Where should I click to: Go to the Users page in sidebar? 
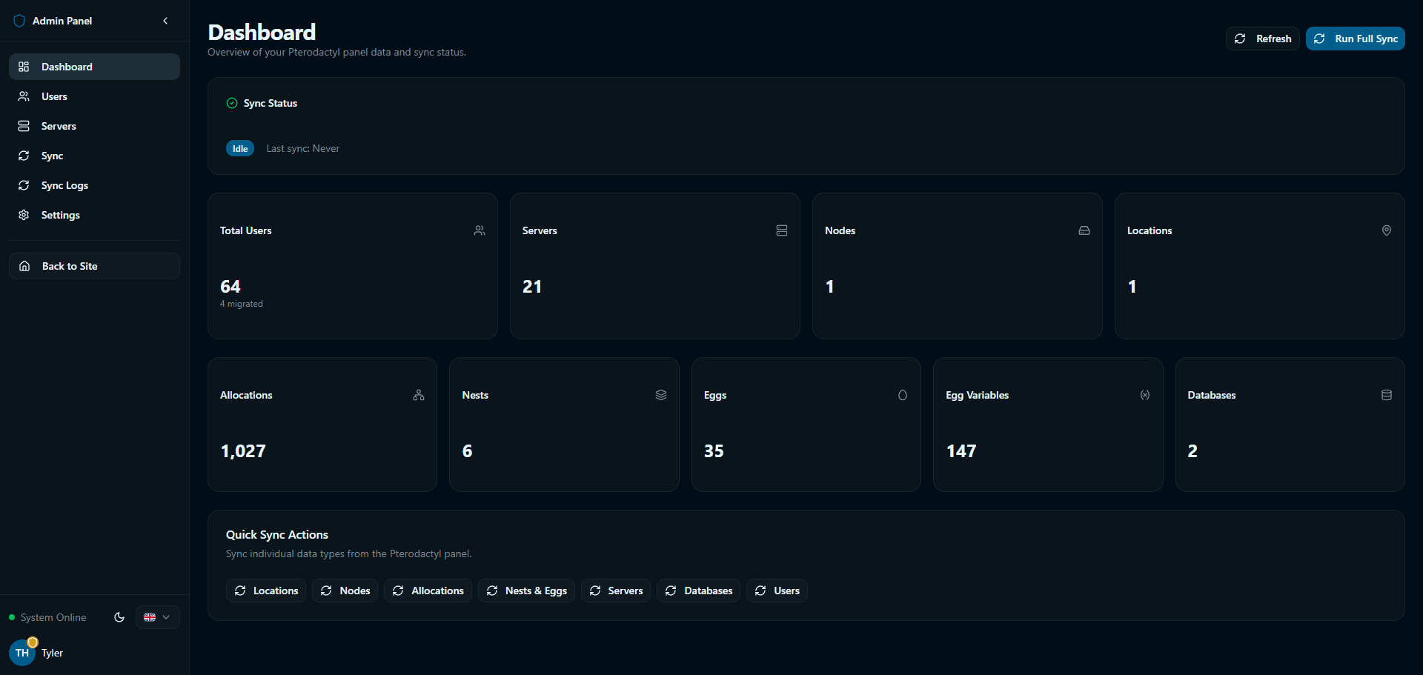(94, 96)
